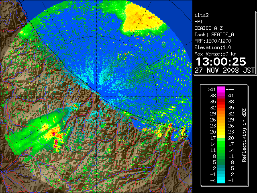
Task: Select the "---" upper-bound legend label
Action: coord(230,90)
